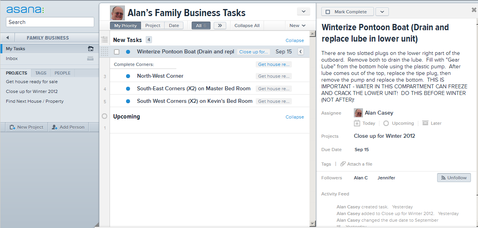478x228 pixels.
Task: Select the North-West Corner task
Action: pos(160,76)
